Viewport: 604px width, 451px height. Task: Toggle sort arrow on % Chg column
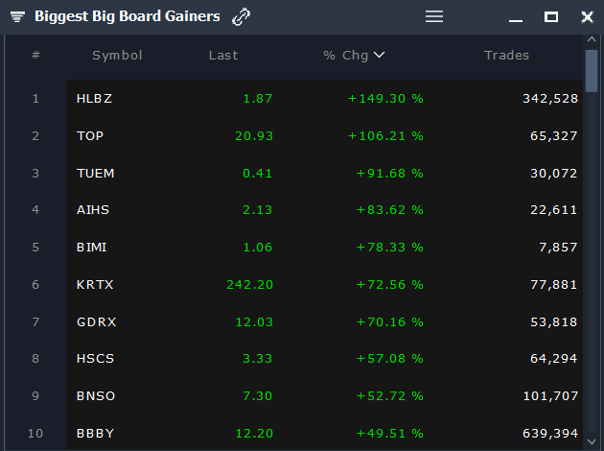tap(380, 55)
